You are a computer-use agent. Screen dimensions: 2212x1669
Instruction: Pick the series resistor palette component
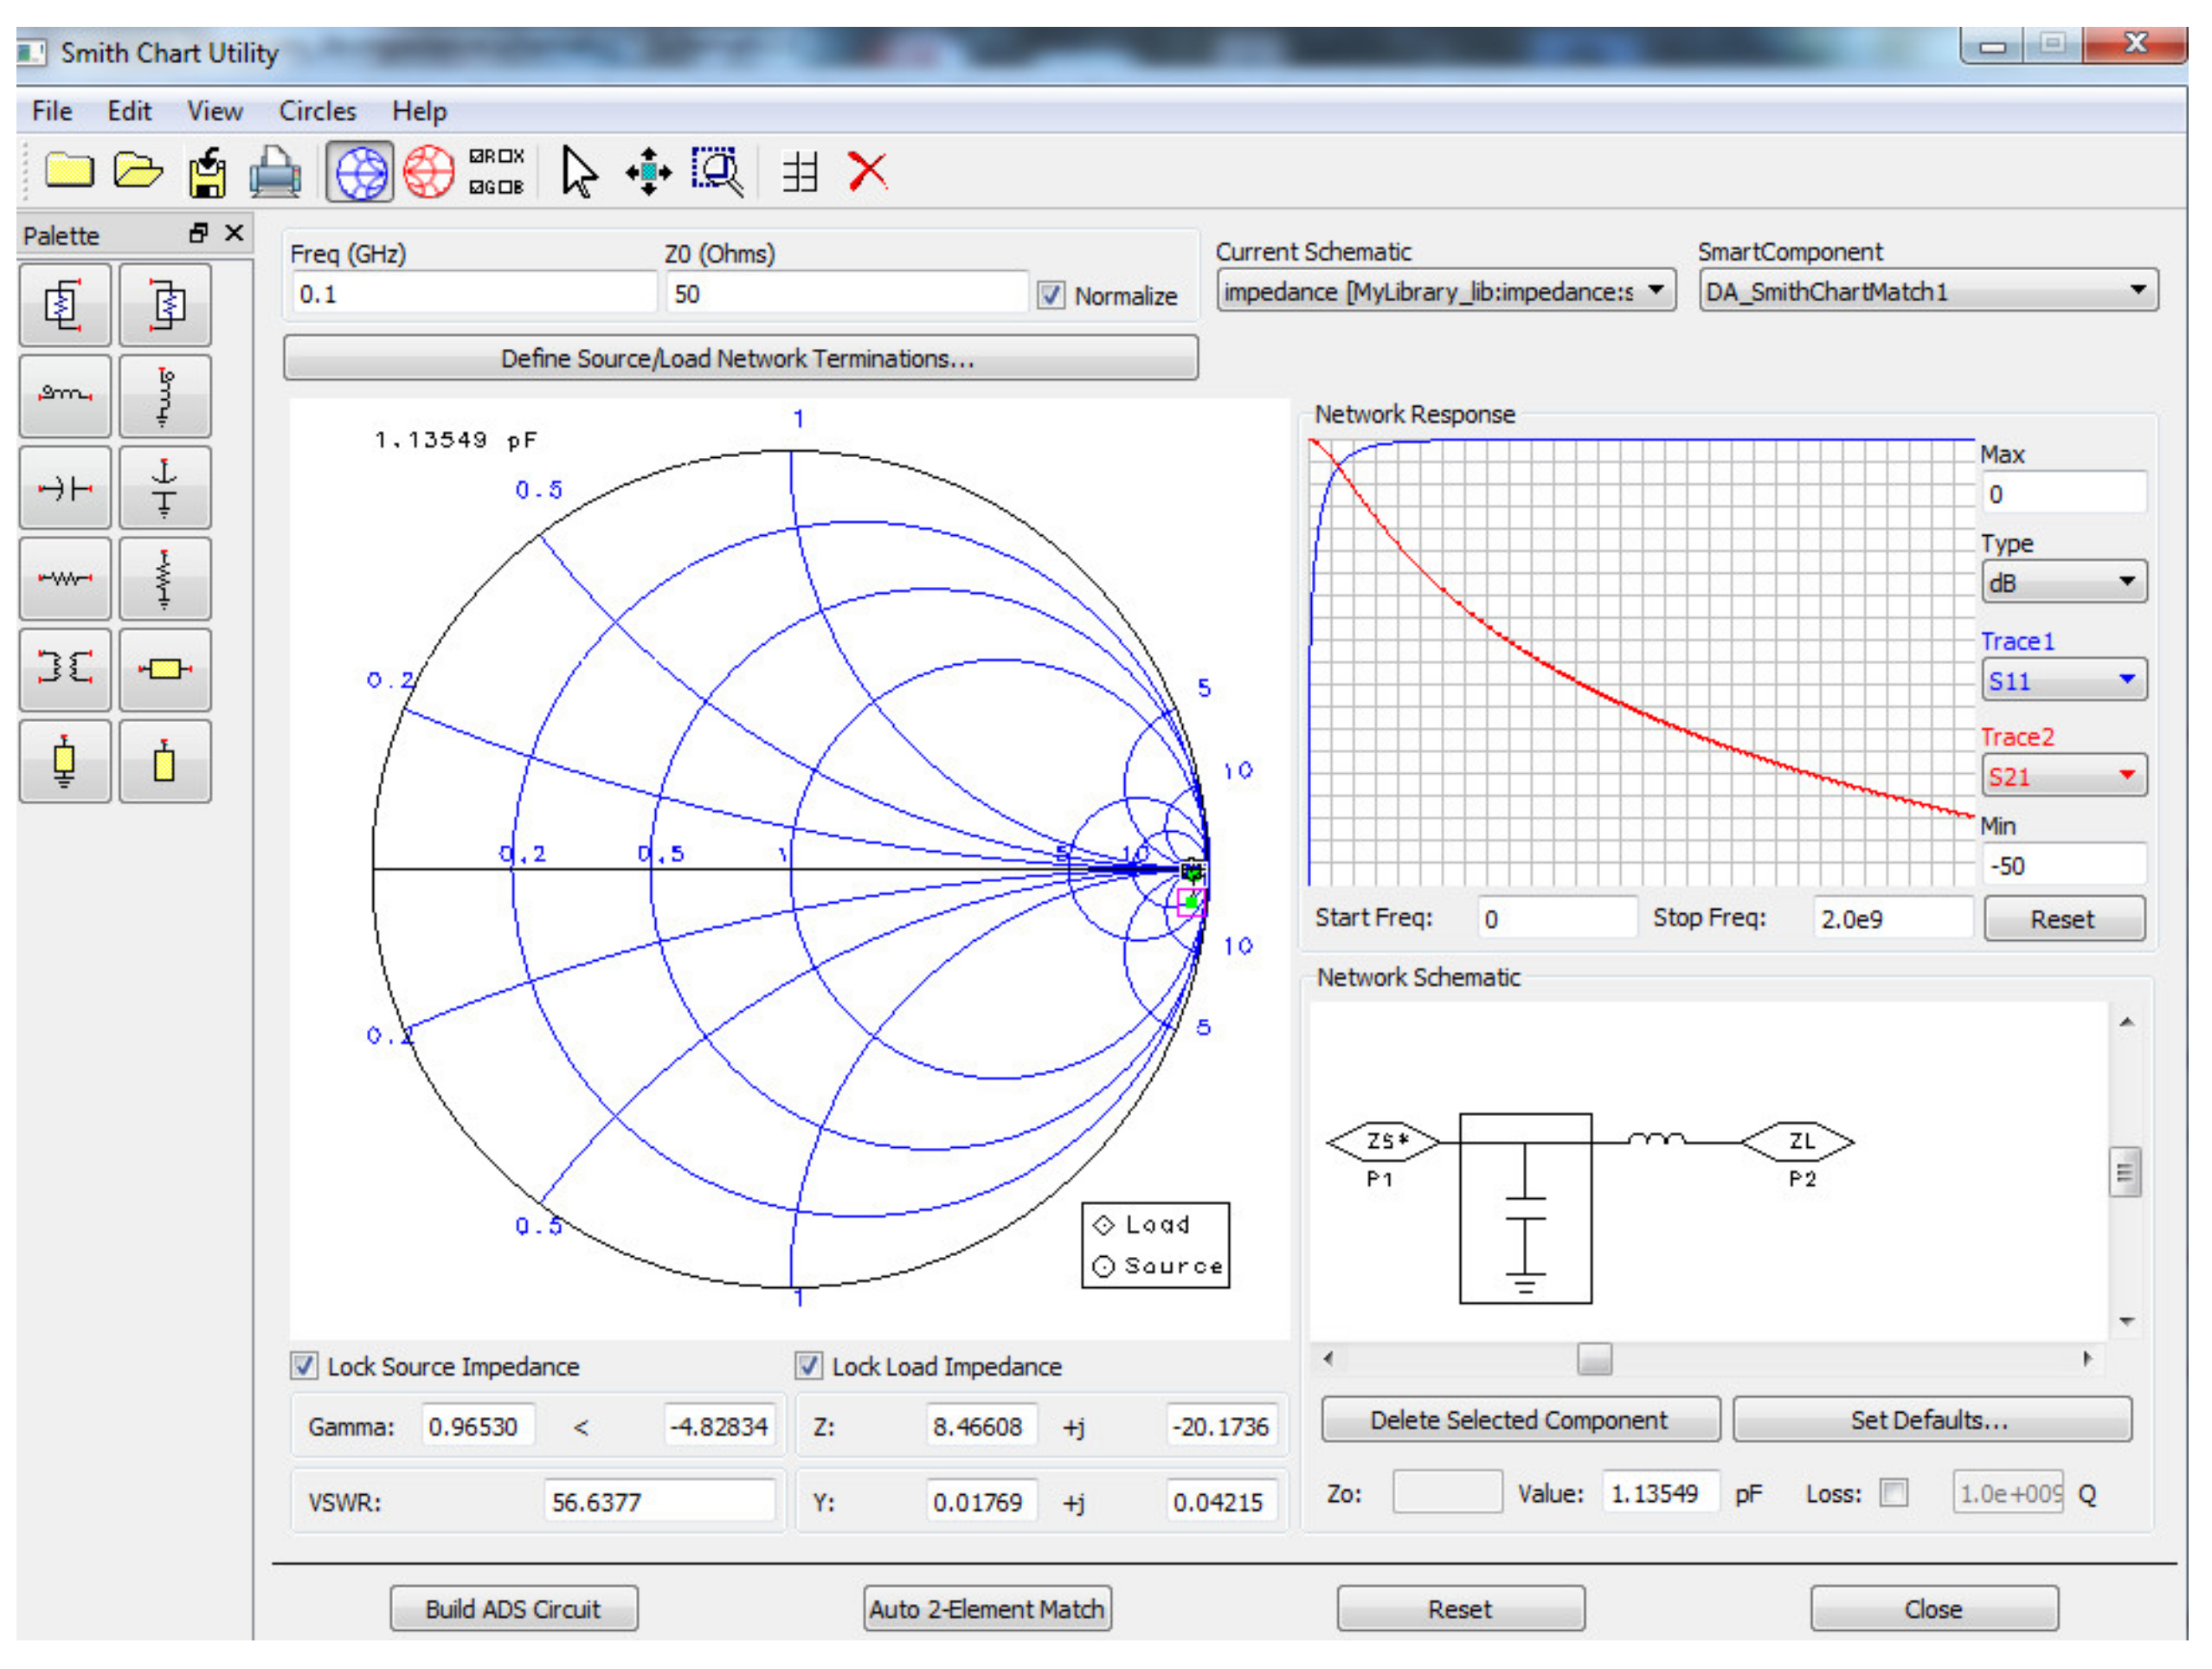click(x=65, y=578)
